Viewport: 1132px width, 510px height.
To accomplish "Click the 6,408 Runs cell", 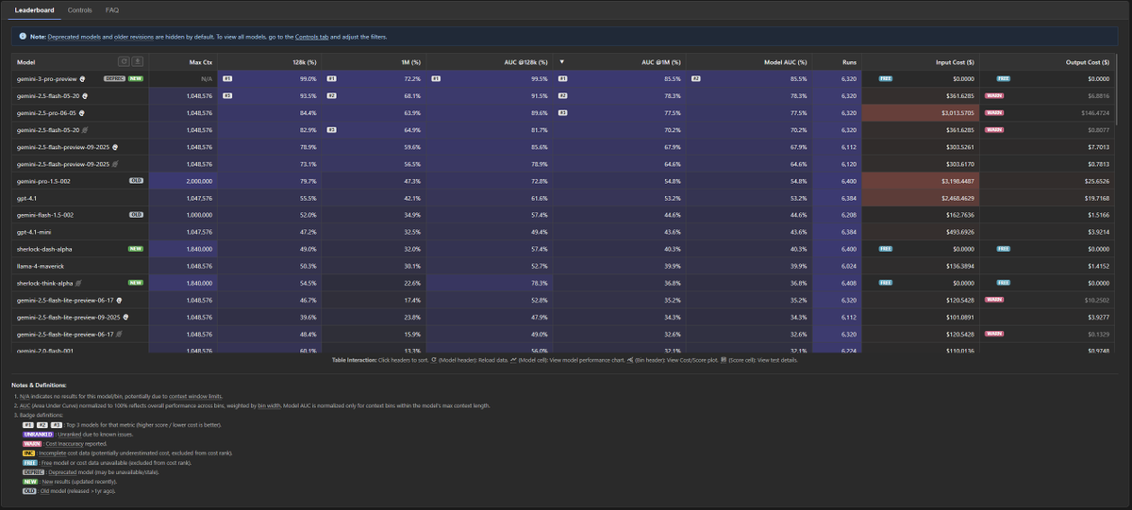I will [835, 282].
